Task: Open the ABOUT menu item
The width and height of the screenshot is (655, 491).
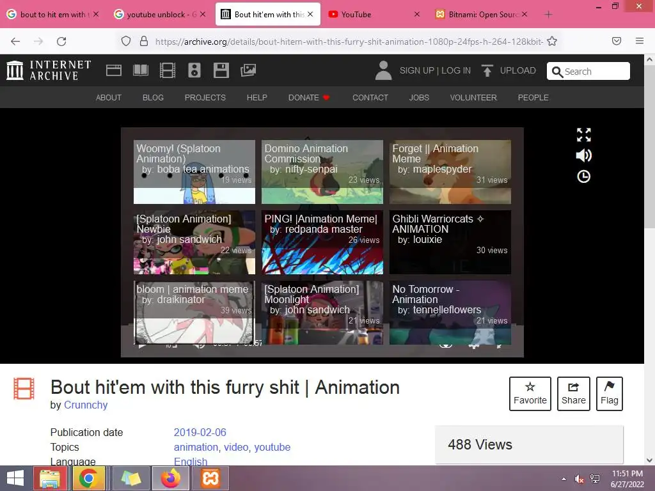Action: tap(109, 97)
